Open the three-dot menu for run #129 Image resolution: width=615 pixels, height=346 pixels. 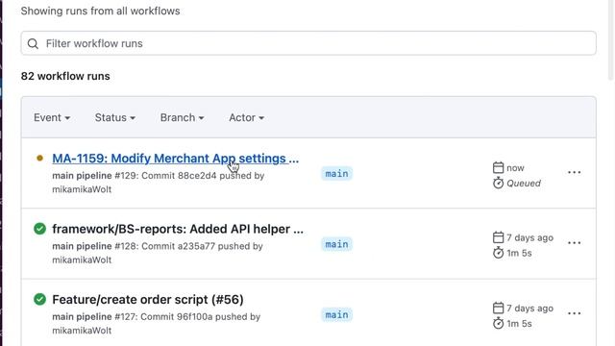[575, 172]
